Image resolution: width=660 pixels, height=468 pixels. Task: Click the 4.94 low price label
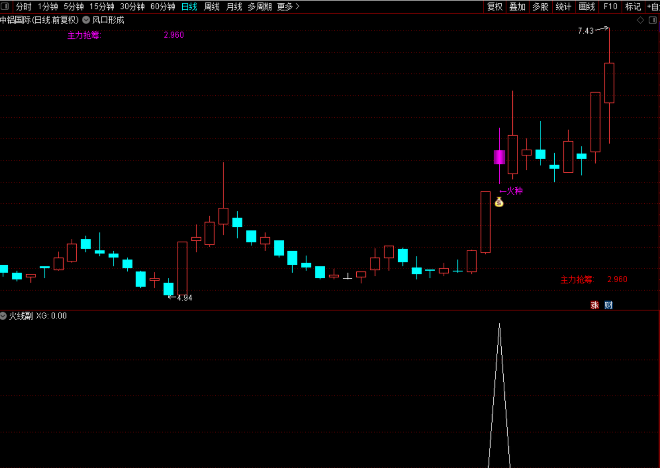(185, 298)
